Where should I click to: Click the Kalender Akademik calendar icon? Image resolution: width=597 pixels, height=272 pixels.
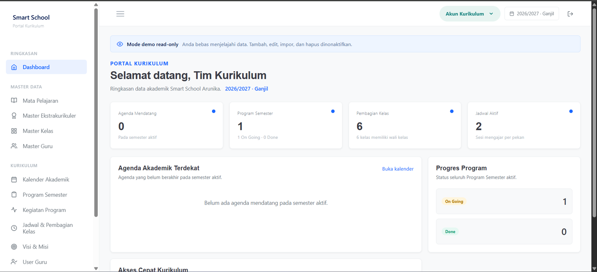[14, 179]
